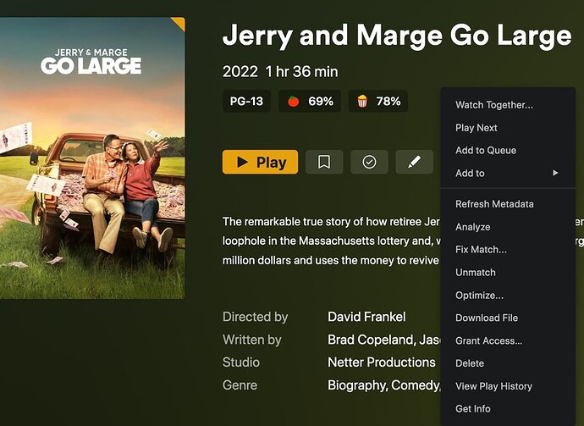Choose Download File from menu
Viewport: 584px width, 426px height.
[x=487, y=318]
